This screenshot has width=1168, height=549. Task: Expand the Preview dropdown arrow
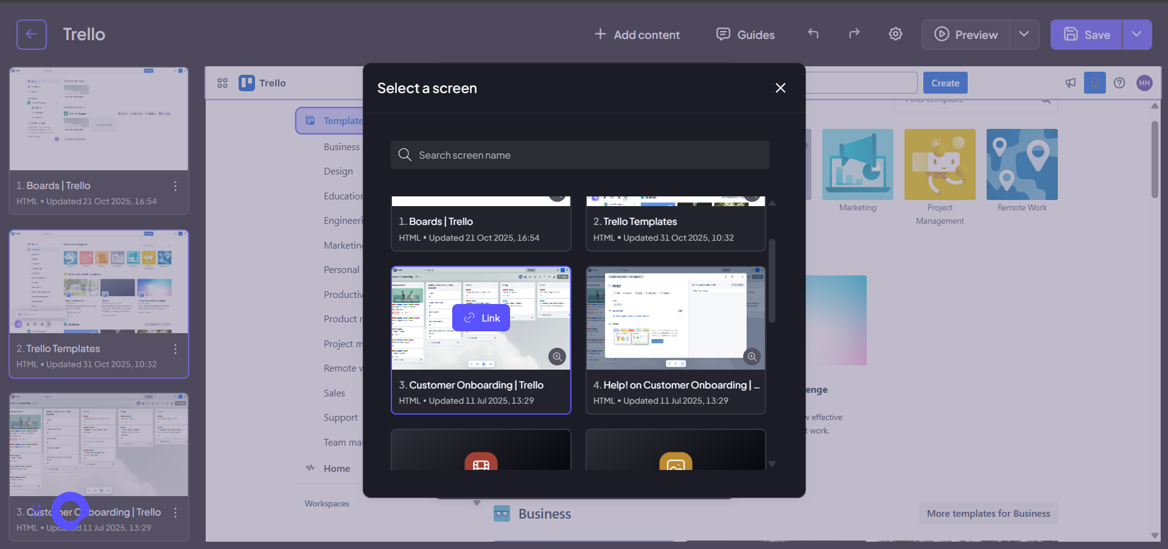1024,35
